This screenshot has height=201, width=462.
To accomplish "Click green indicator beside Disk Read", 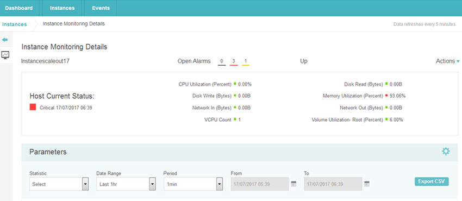I will [x=386, y=84].
